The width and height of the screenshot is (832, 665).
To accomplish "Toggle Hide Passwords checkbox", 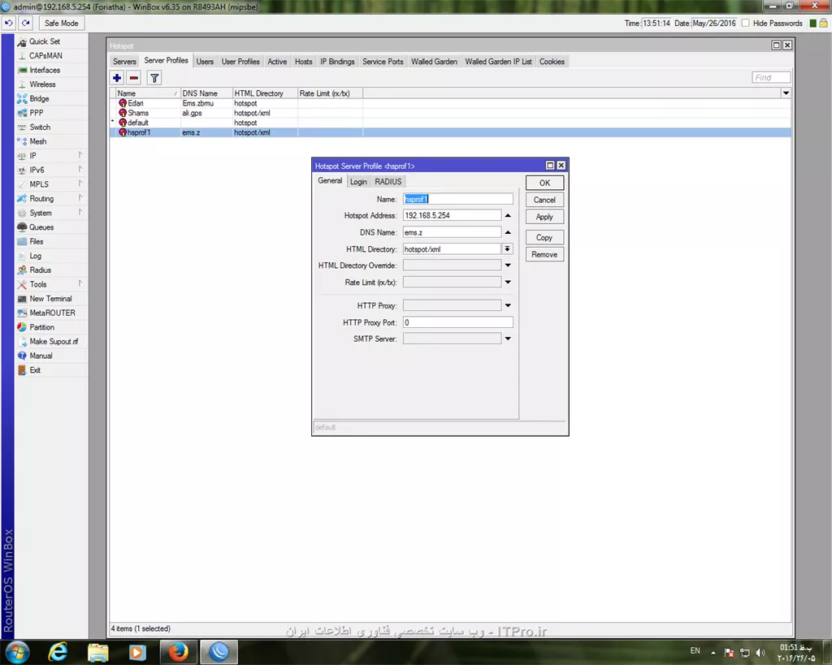I will (x=746, y=23).
